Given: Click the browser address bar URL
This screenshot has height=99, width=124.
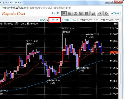Looking at the screenshot, I should pos(36,8).
